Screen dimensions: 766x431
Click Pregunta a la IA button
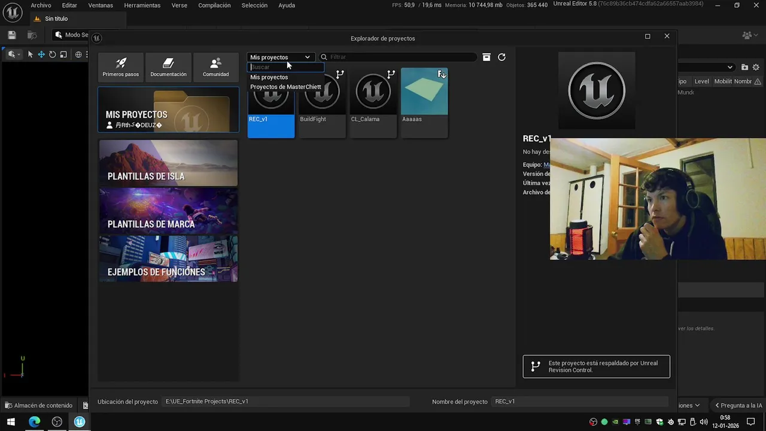[x=739, y=405]
